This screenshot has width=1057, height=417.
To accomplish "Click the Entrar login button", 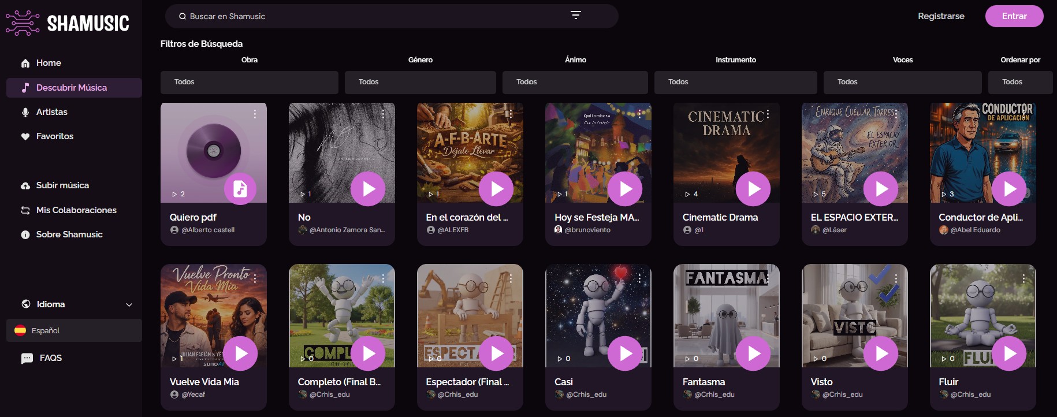I will point(1014,16).
